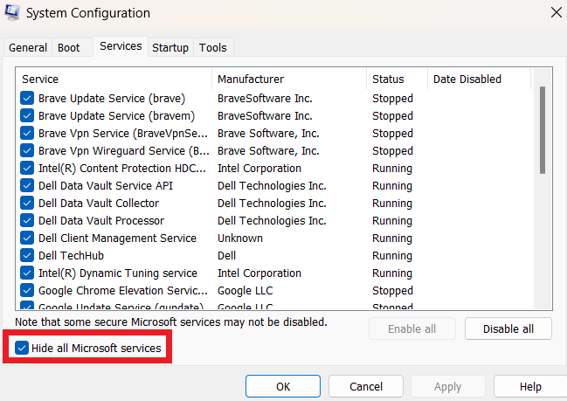The width and height of the screenshot is (567, 401).
Task: Click the Enable all button
Action: (x=411, y=328)
